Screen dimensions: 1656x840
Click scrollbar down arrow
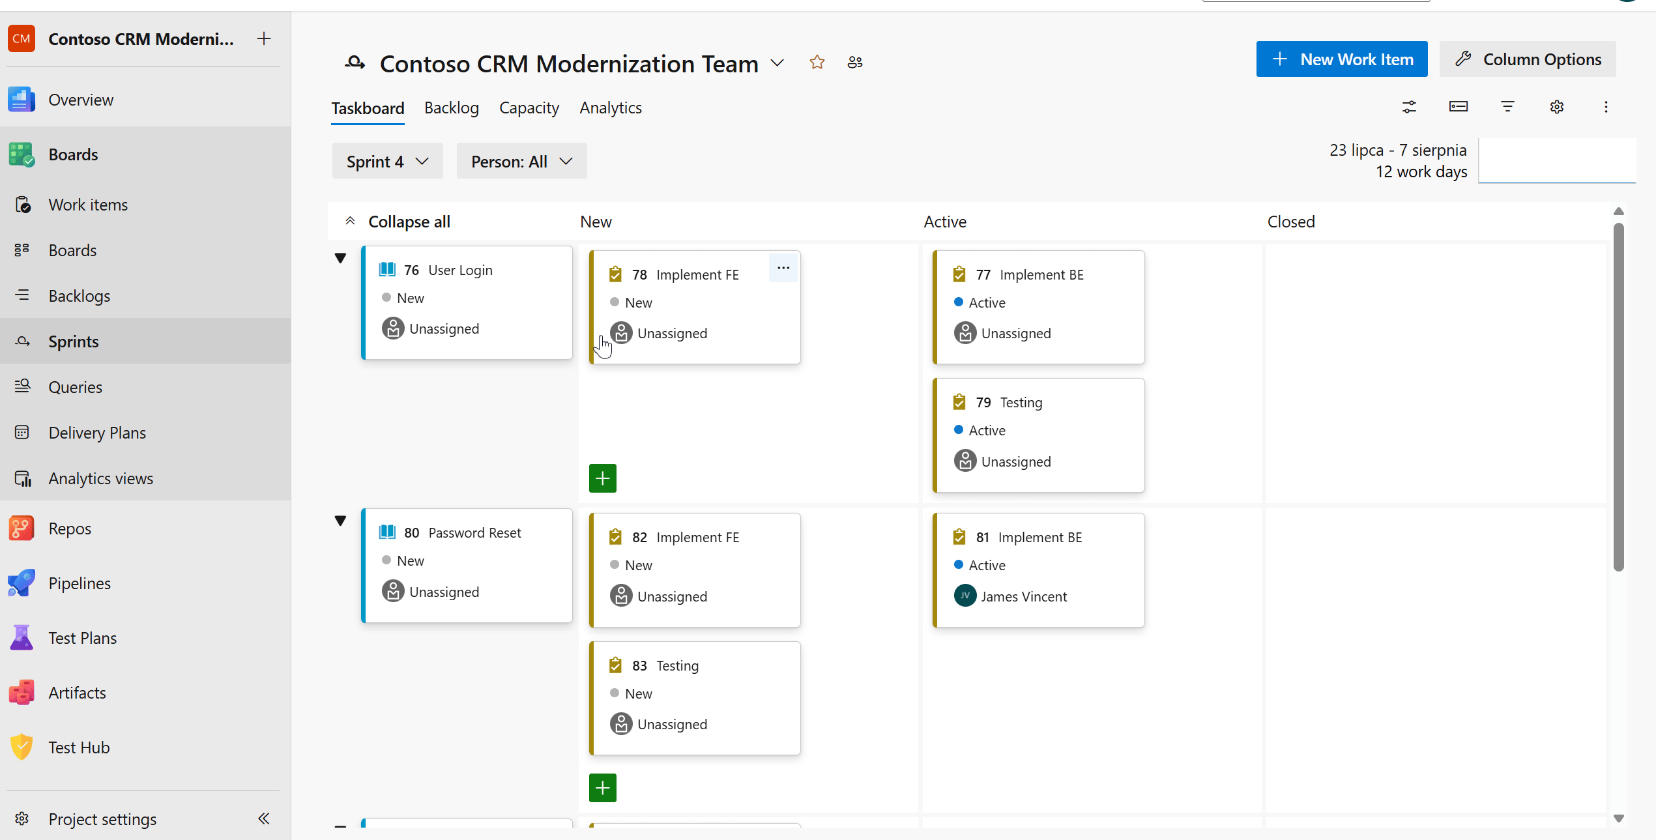pyautogui.click(x=1619, y=818)
